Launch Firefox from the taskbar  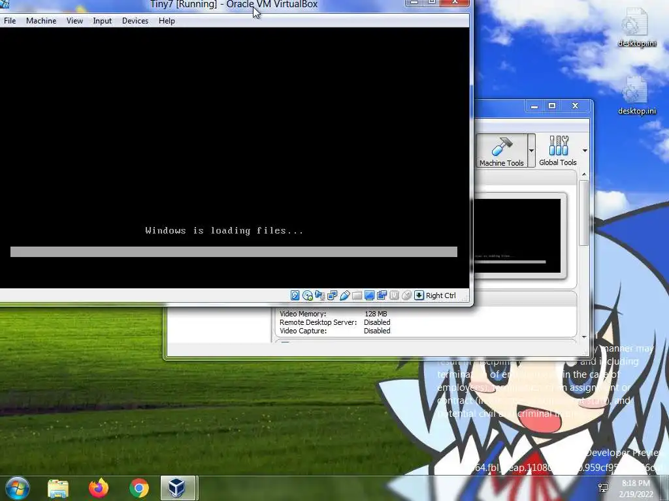tap(99, 488)
